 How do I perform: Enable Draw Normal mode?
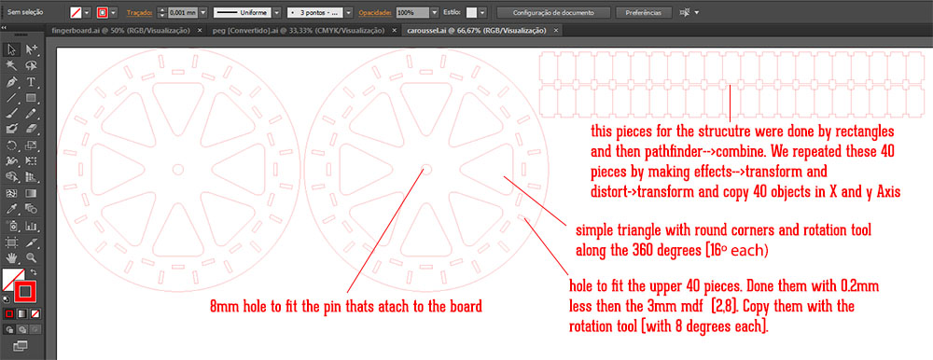point(10,329)
